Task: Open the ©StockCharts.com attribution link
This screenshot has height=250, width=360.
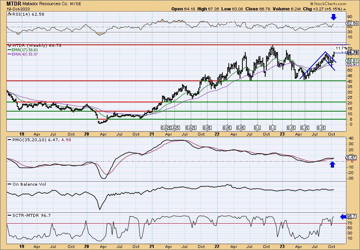Action: click(328, 4)
